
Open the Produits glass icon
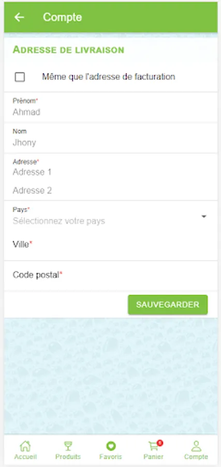point(68,446)
